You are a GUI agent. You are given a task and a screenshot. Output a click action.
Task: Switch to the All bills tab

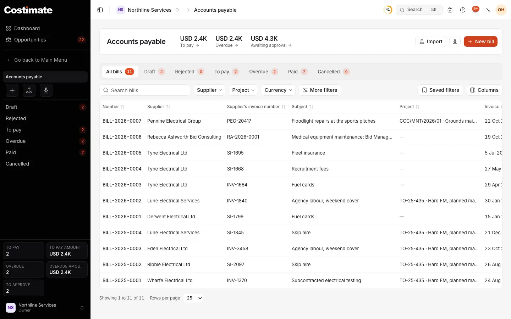(120, 72)
